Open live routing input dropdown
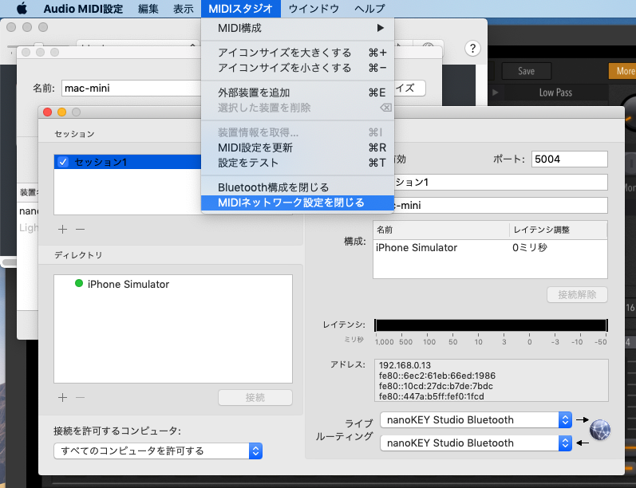The width and height of the screenshot is (636, 488). (x=476, y=443)
